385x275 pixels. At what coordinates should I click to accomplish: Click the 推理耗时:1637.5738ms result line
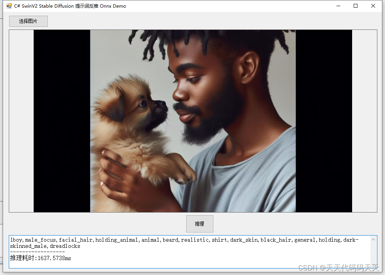41,258
